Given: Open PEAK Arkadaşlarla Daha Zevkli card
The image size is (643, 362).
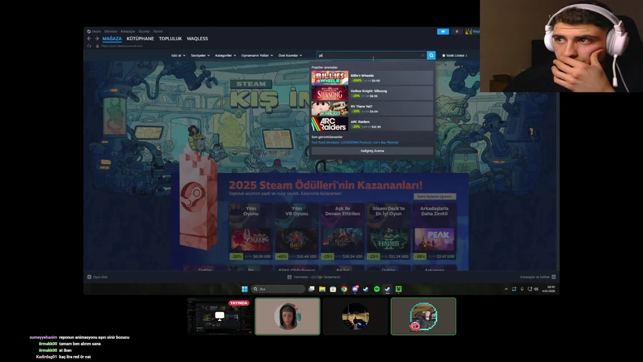Looking at the screenshot, I should pos(435,231).
